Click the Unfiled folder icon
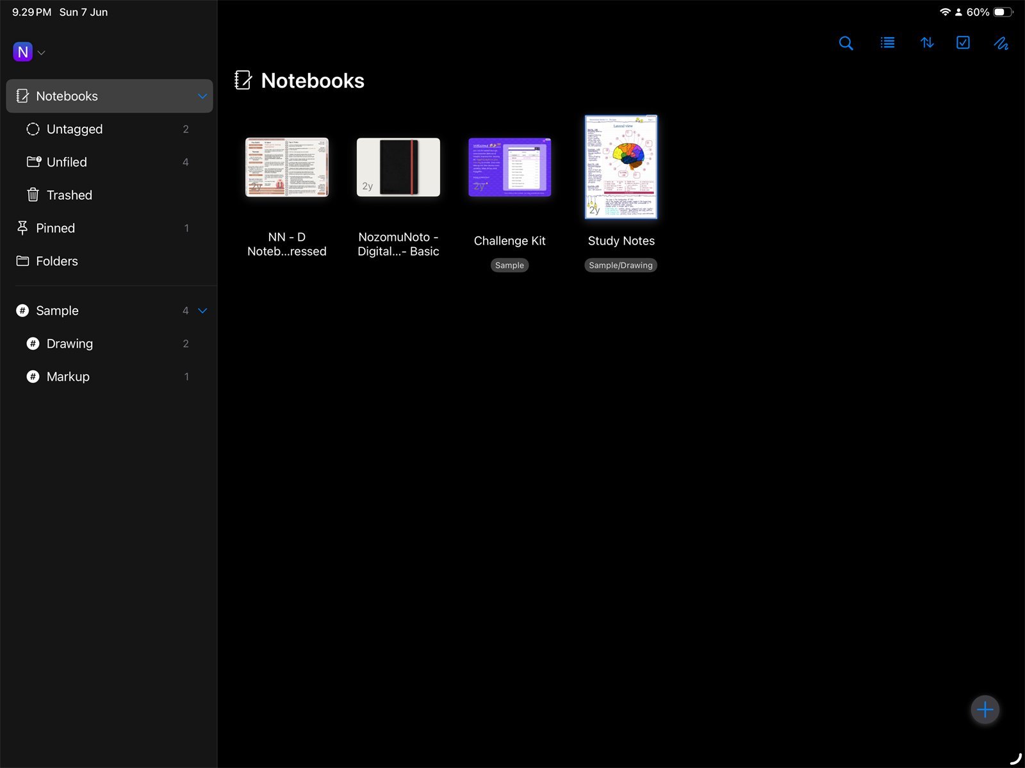This screenshot has width=1025, height=768. [34, 161]
